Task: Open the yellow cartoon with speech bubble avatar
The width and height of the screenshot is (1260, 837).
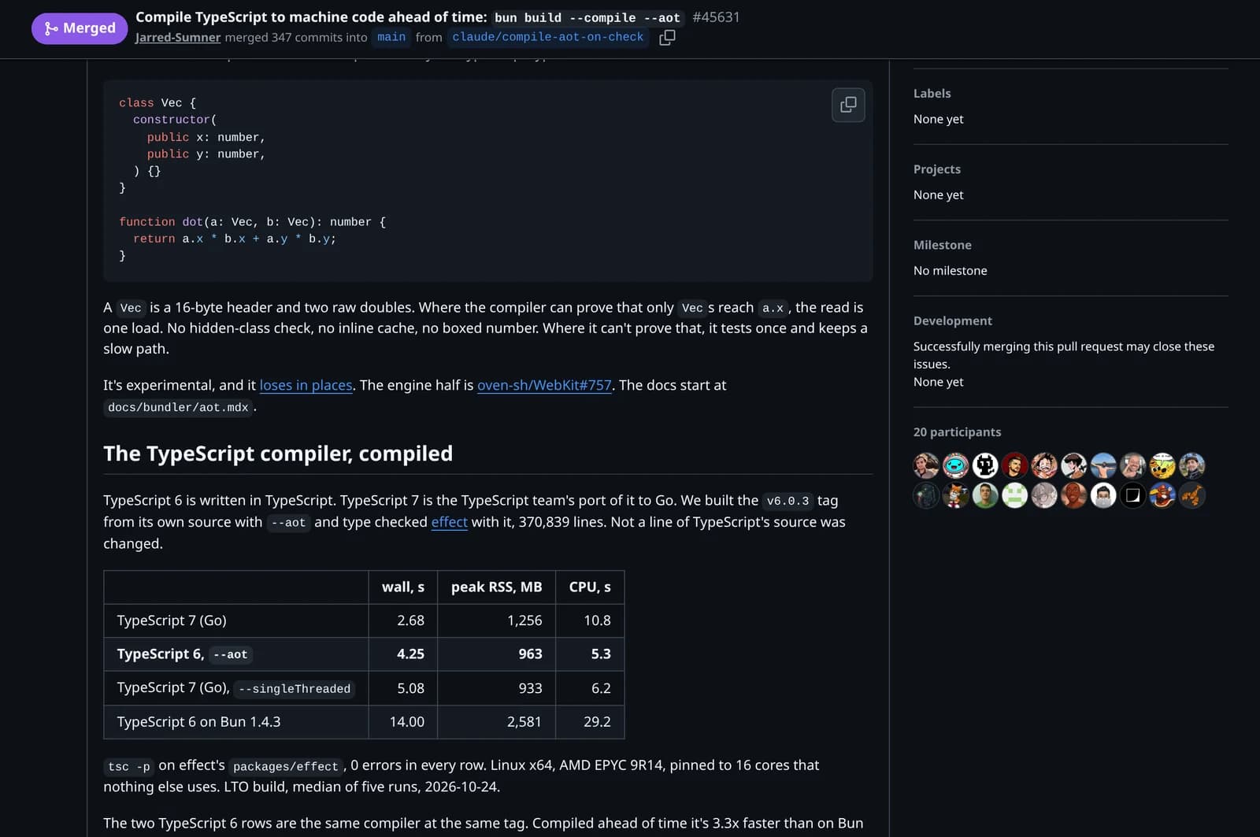Action: pyautogui.click(x=1162, y=465)
